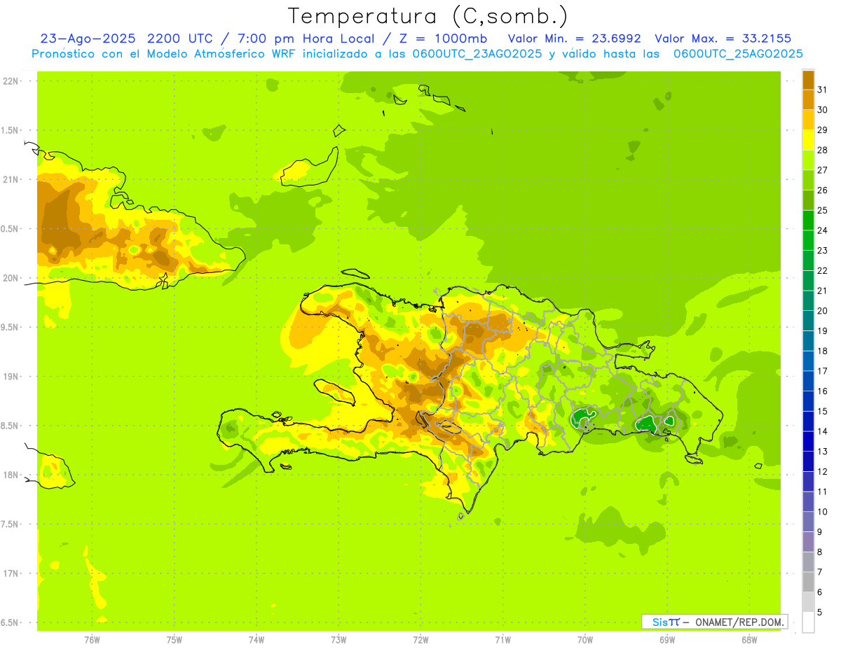Screen dimensions: 841x649
Task: Click the 69W longitude axis label
Action: [667, 639]
